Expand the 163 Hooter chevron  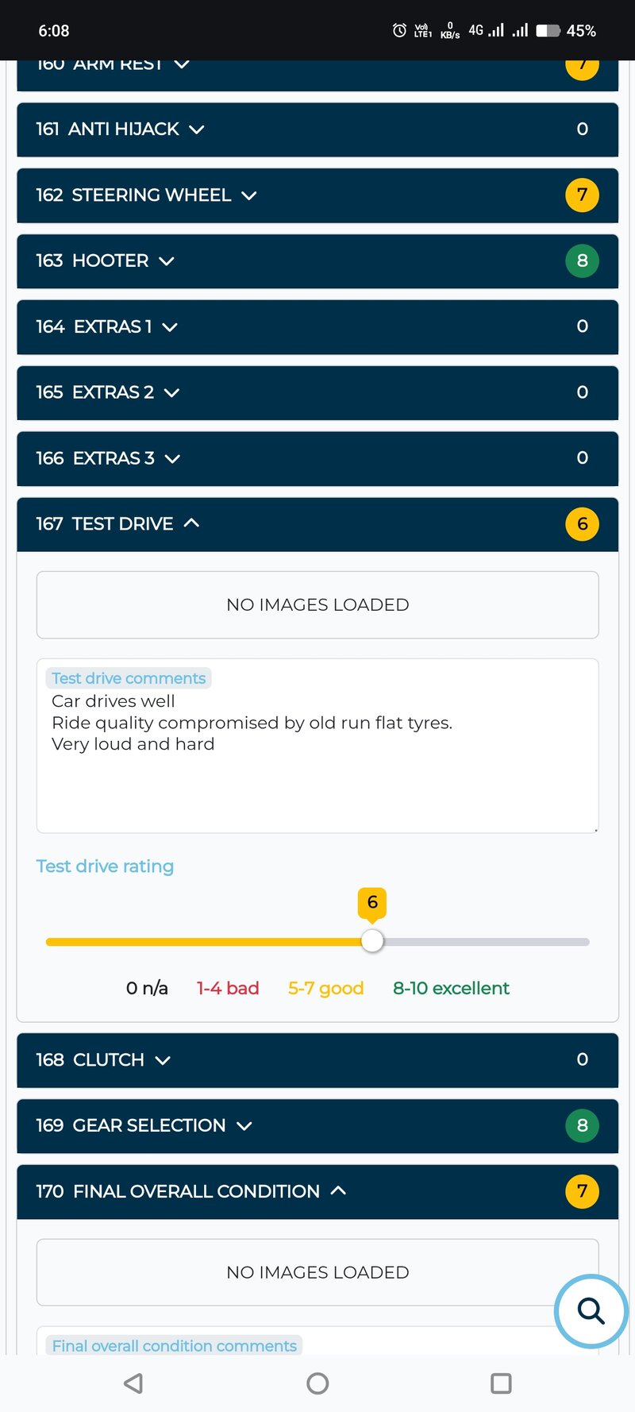tap(167, 261)
